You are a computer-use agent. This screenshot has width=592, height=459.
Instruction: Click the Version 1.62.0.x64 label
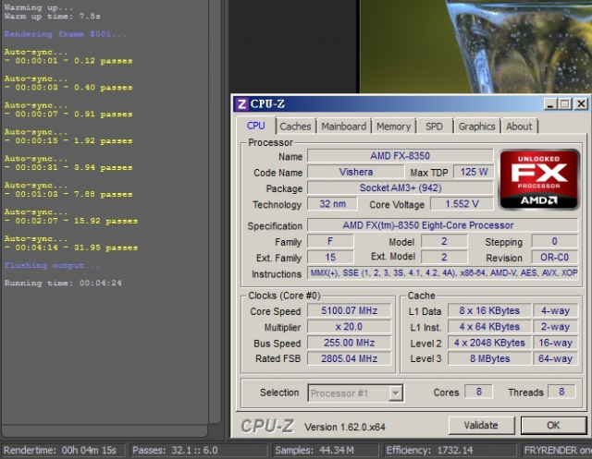tap(345, 427)
